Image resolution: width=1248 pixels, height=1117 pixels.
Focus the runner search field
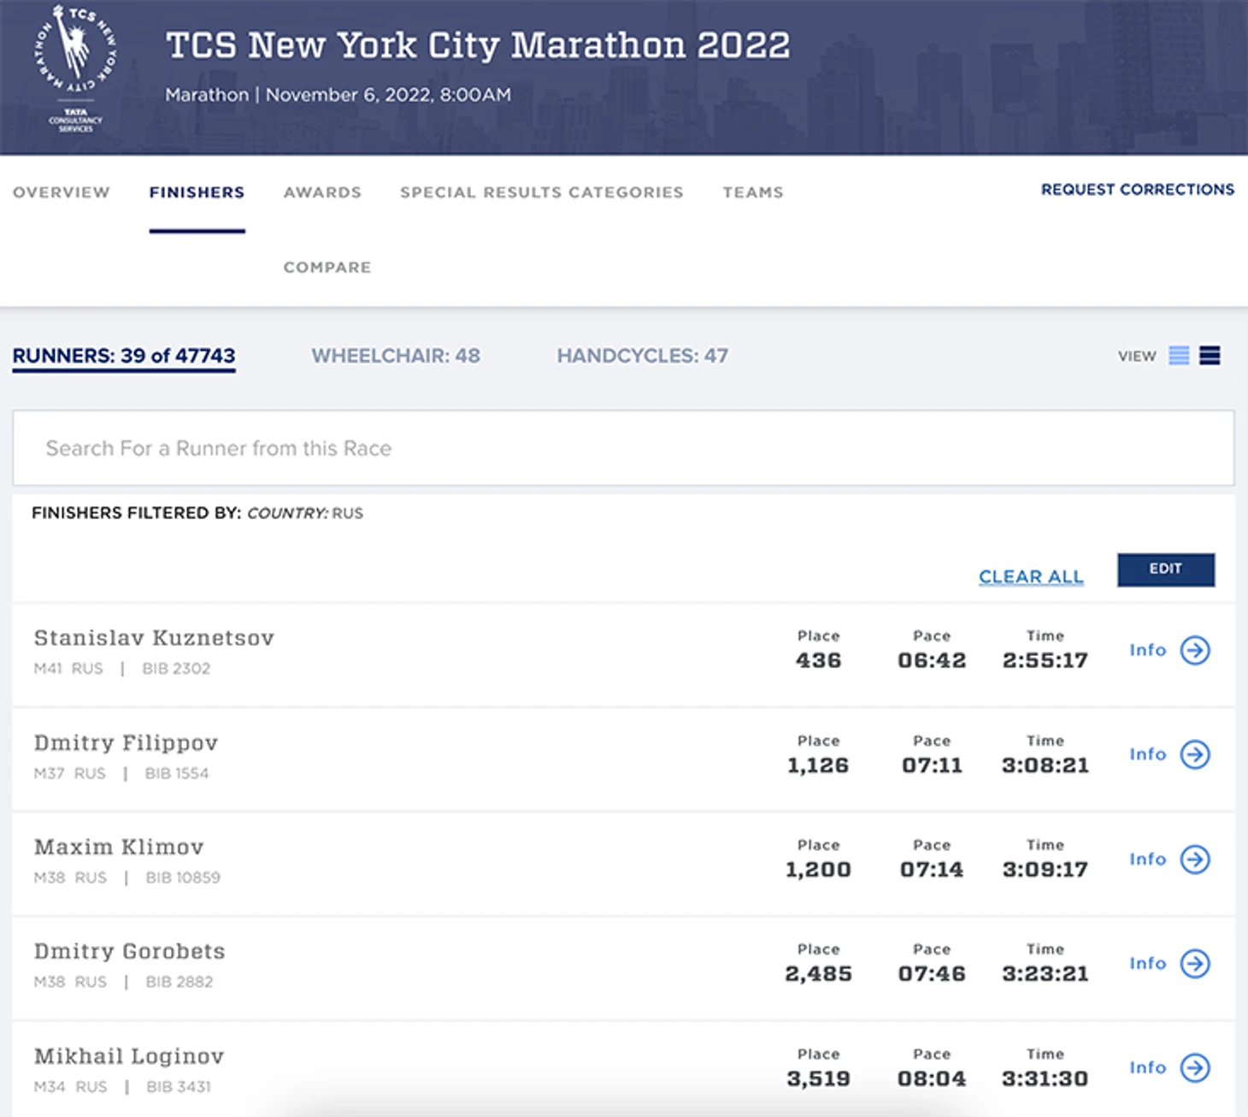[622, 448]
